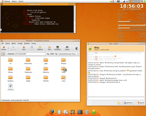Open the Pomoc menu
Image resolution: width=146 pixels, height=116 pixels.
[x=34, y=43]
